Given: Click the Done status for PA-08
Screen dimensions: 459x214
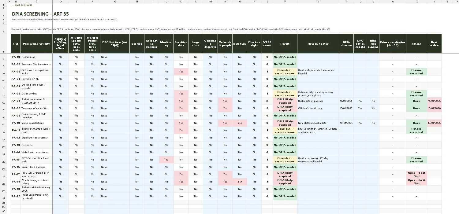Looking at the screenshot, I should 417,109.
